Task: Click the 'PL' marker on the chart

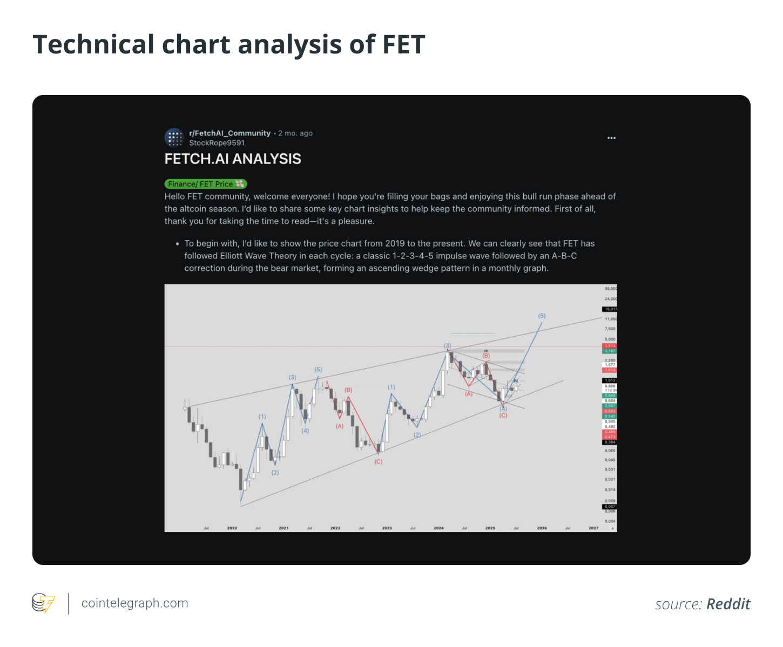Action: pos(516,381)
